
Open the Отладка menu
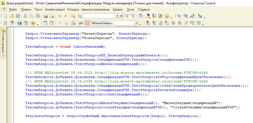tap(73, 9)
